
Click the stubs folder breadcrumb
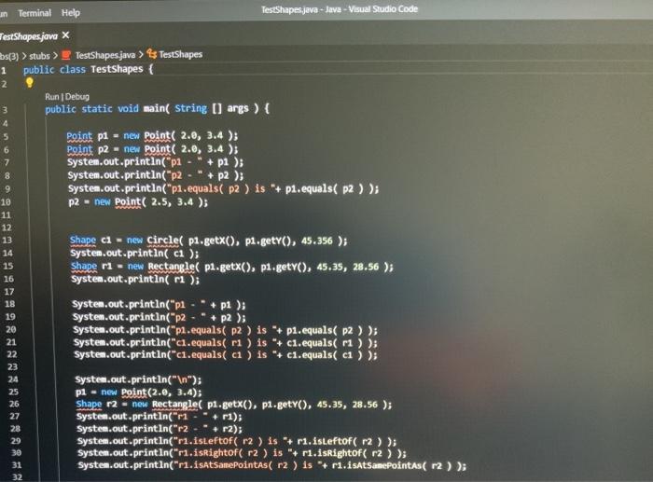point(39,55)
